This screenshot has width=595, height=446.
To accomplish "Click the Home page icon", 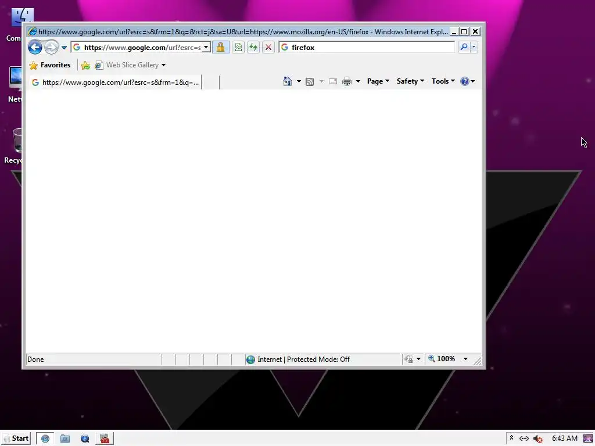I will coord(288,81).
